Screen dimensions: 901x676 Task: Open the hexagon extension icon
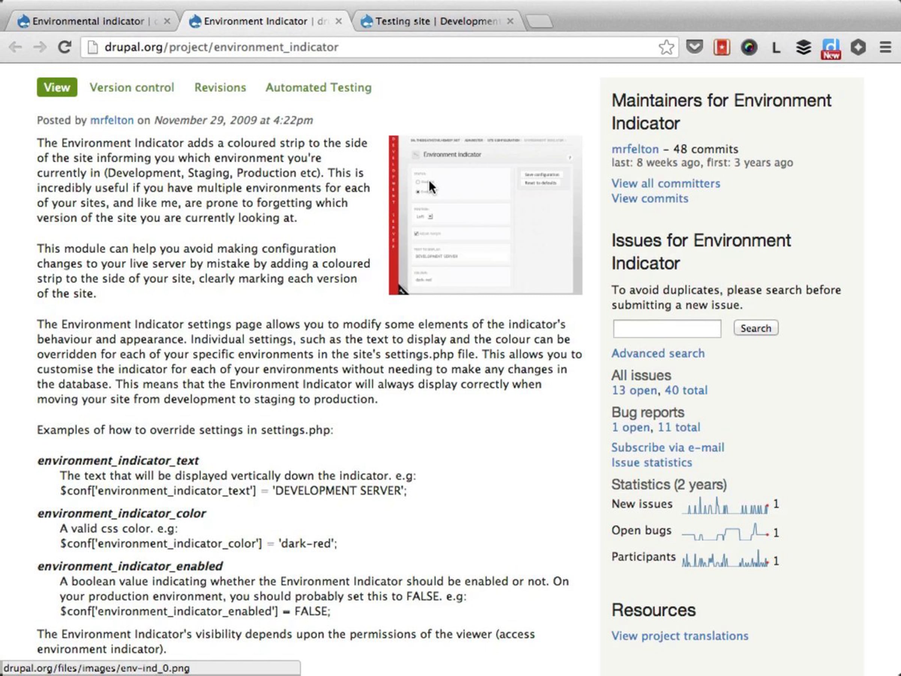(858, 47)
